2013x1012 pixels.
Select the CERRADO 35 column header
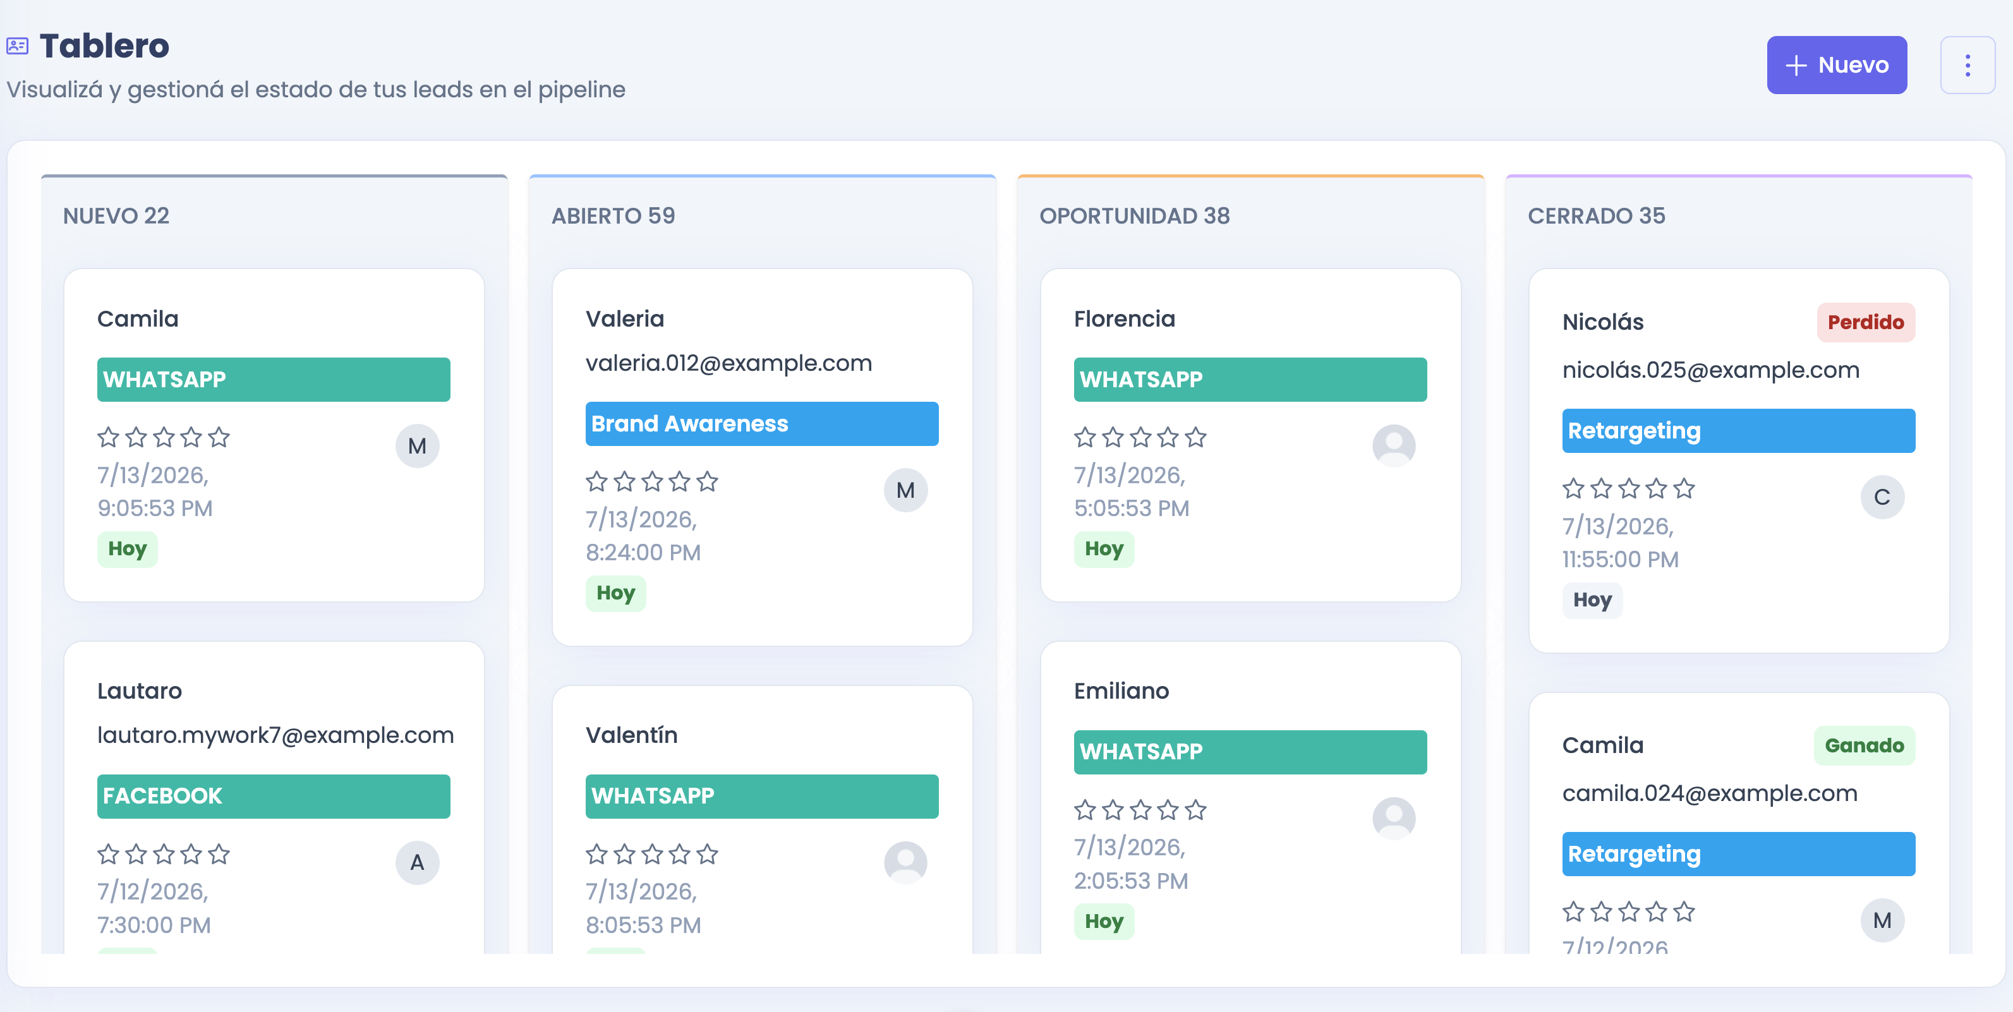pyautogui.click(x=1597, y=215)
